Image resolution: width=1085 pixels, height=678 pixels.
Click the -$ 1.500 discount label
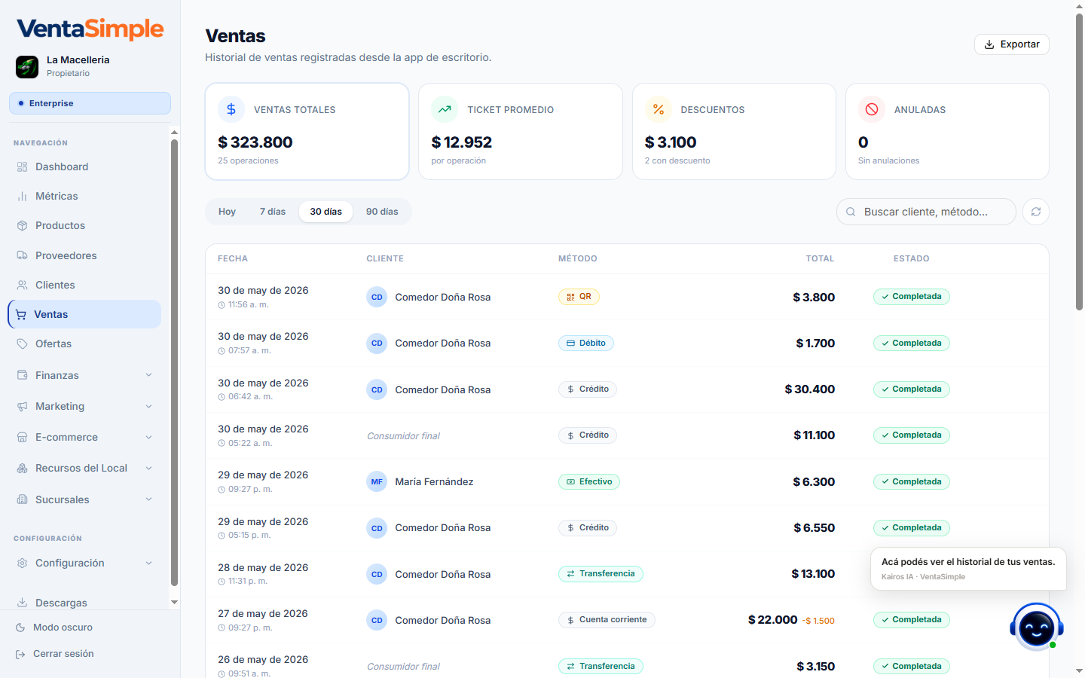click(818, 621)
